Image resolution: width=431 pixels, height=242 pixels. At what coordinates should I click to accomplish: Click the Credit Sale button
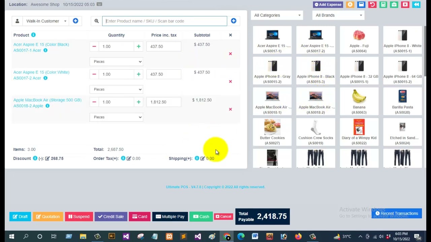coord(111,217)
